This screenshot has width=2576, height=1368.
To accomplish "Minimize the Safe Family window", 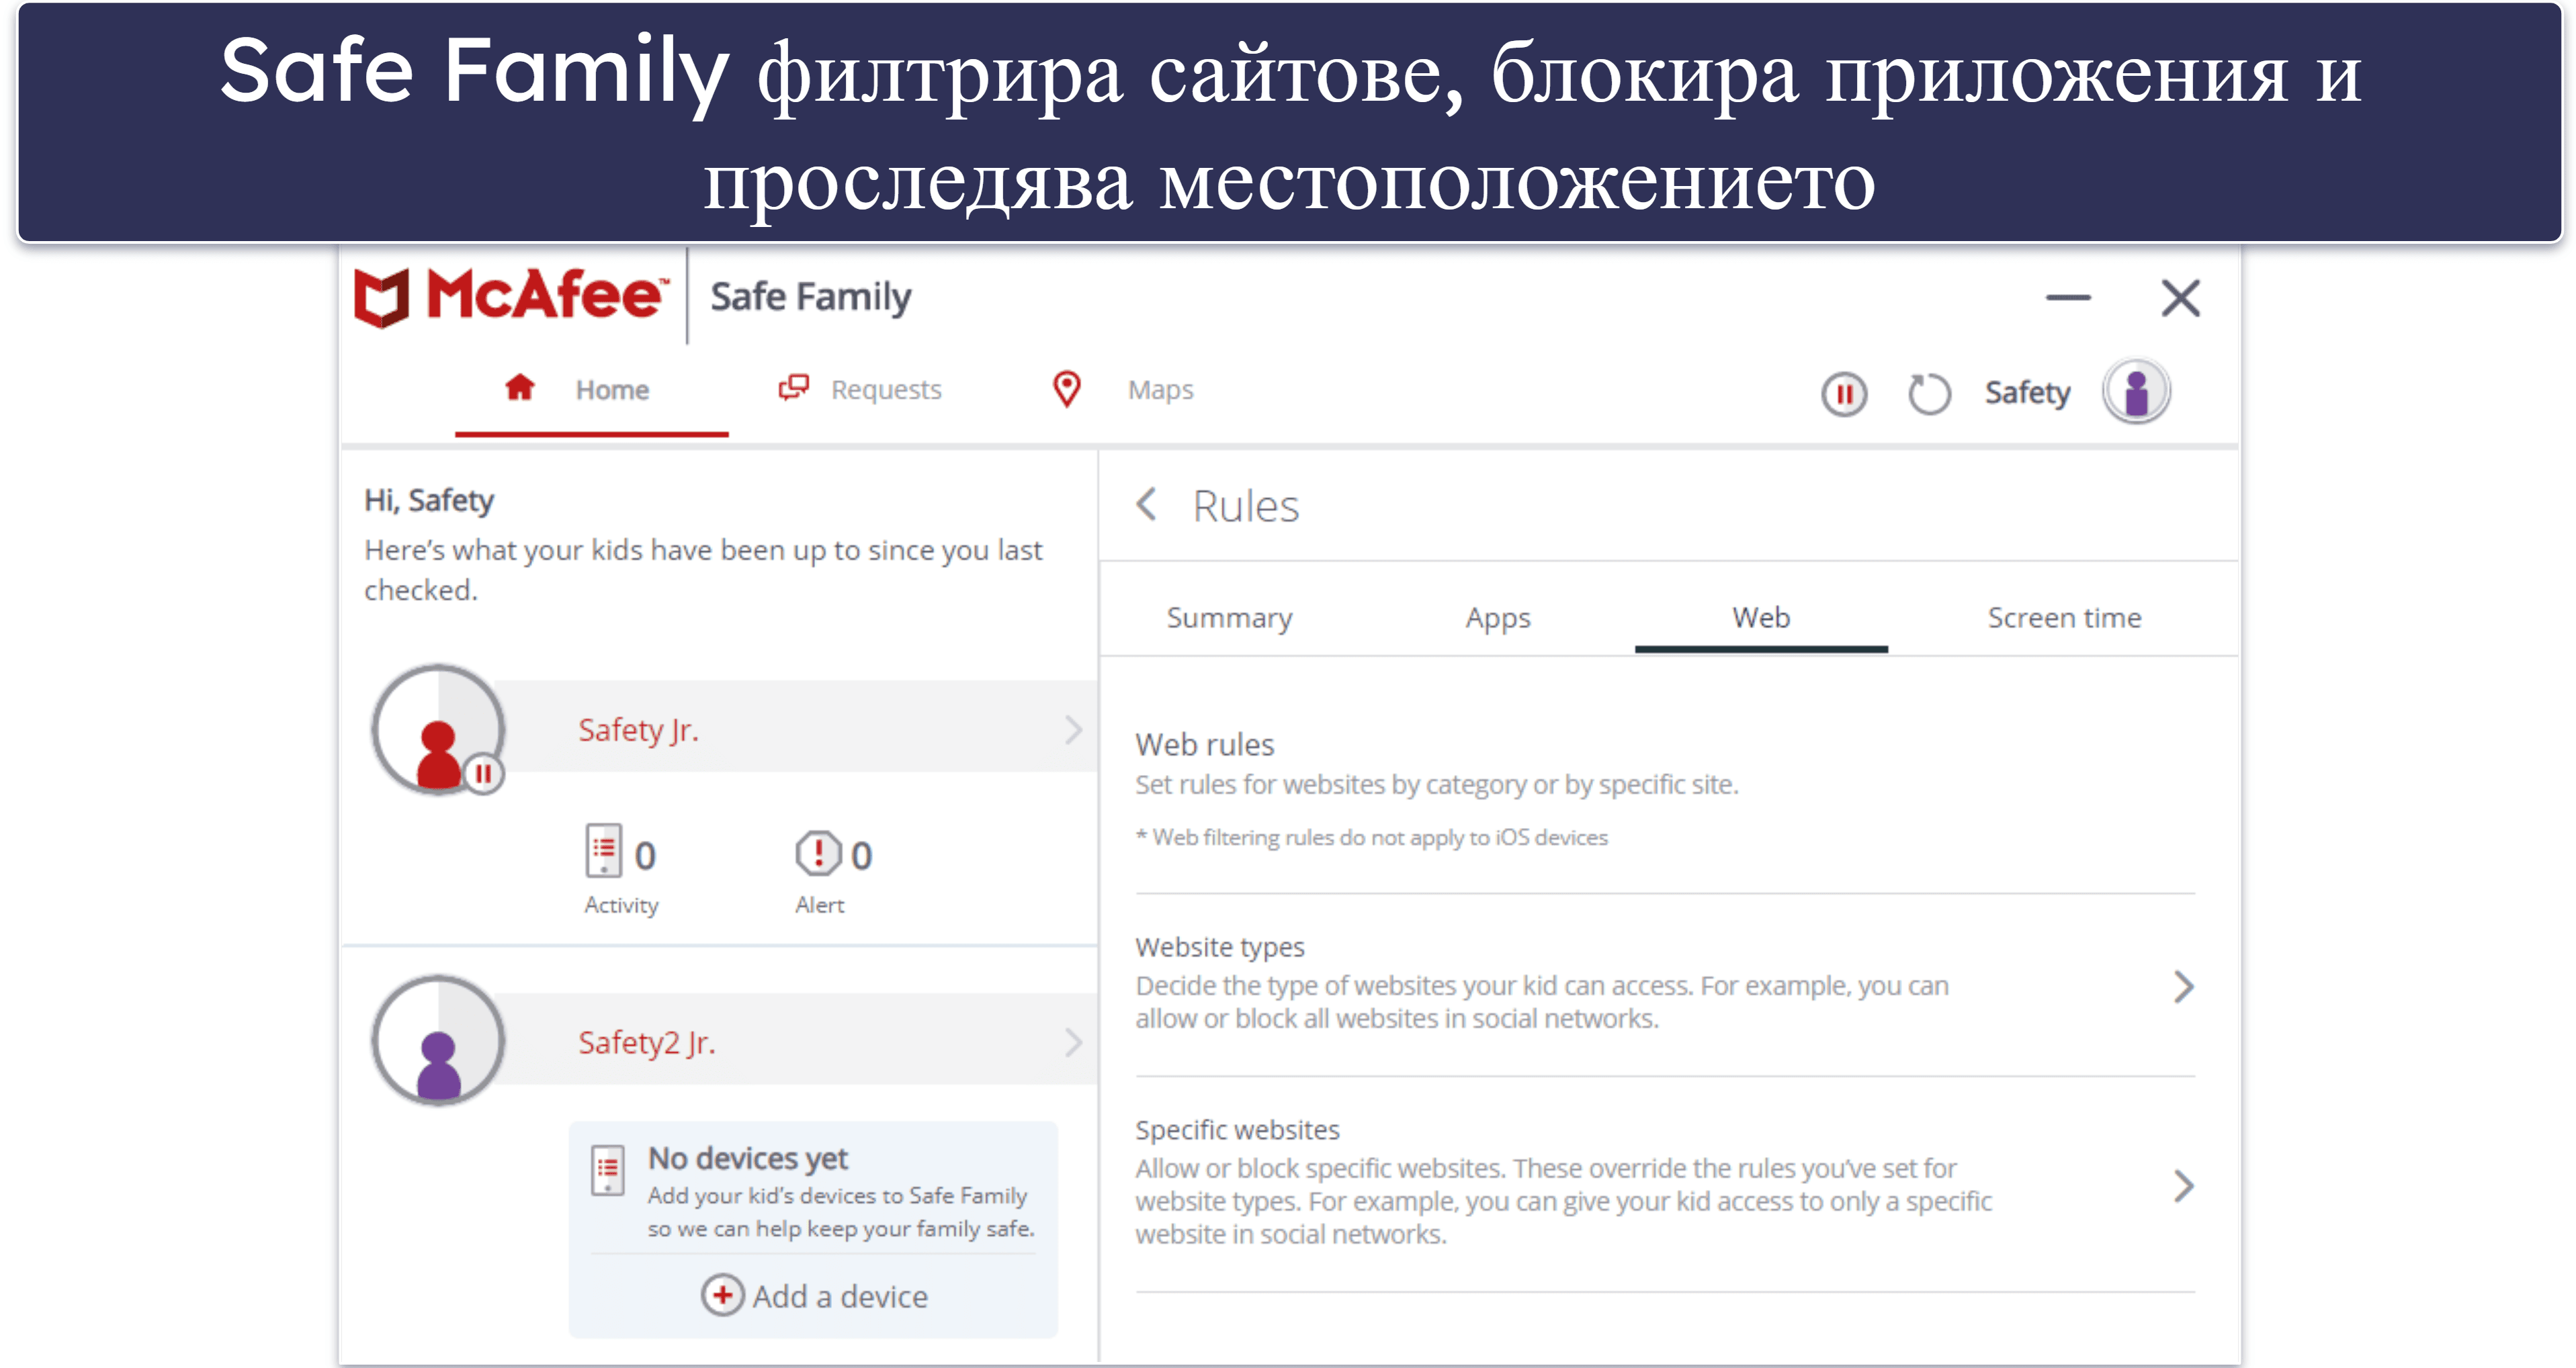I will (2068, 298).
